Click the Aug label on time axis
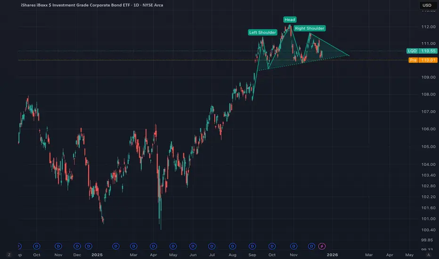 (232, 255)
